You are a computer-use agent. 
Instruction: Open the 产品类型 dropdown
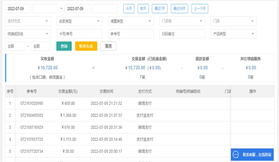tap(233, 34)
